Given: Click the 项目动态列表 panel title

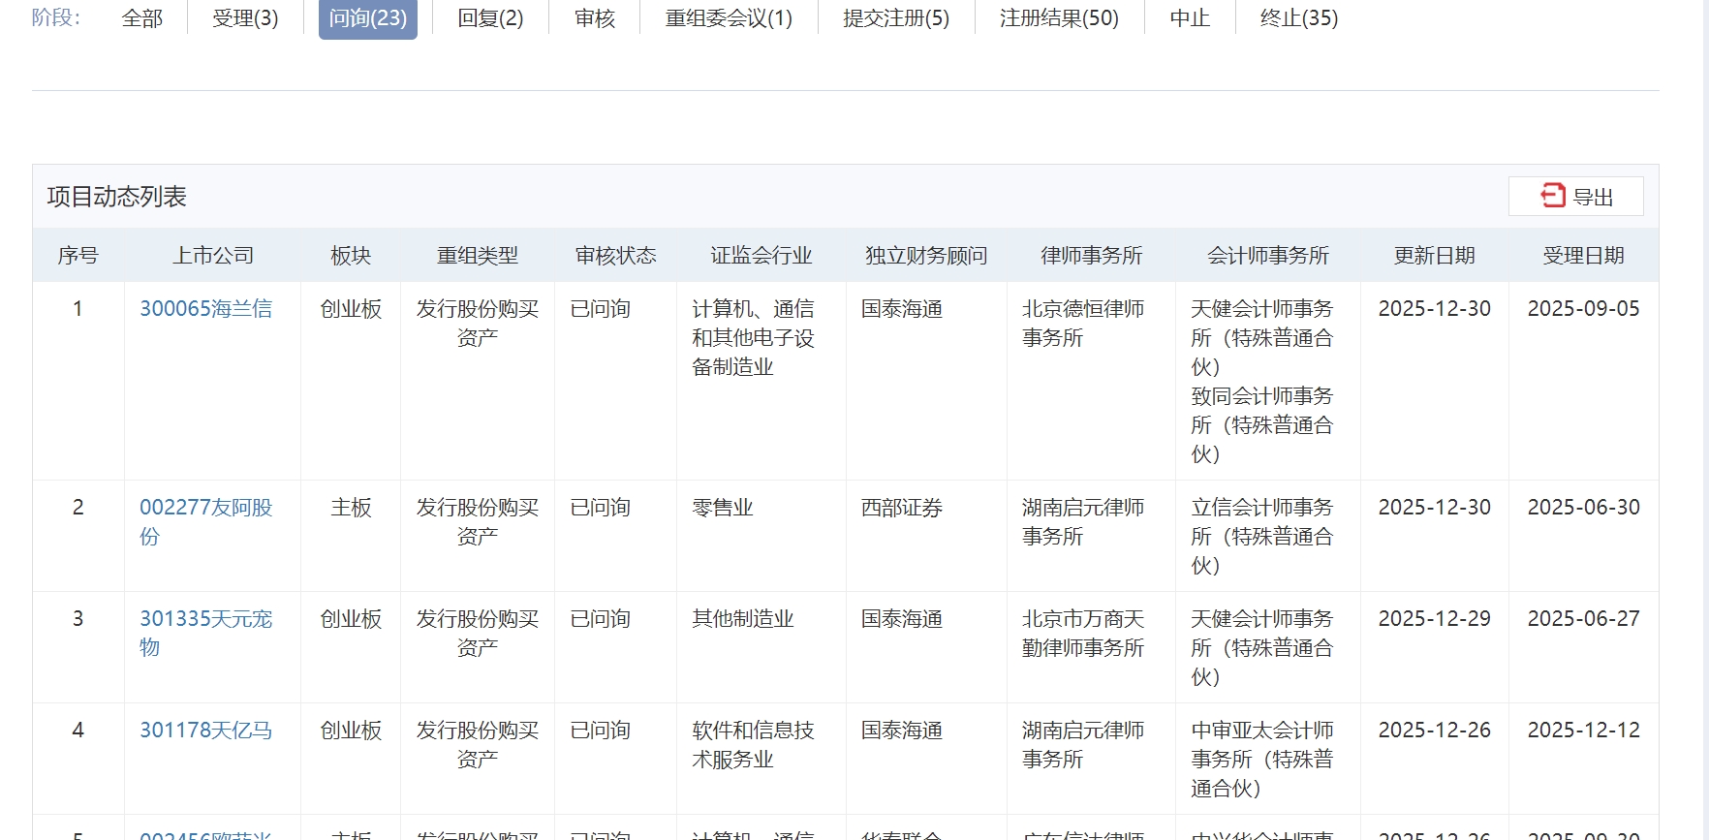Looking at the screenshot, I should (x=117, y=197).
